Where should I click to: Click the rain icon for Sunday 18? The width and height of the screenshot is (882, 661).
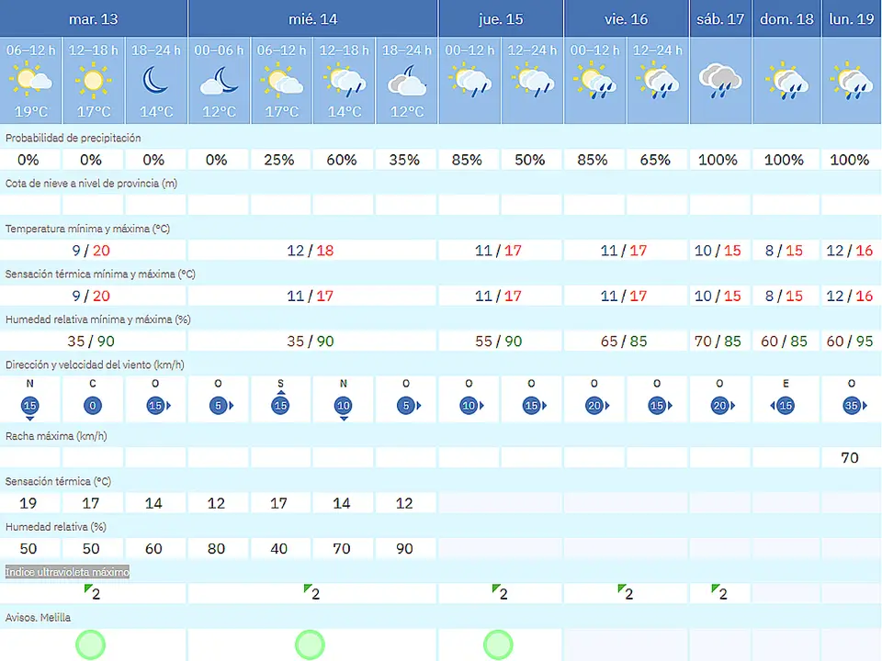(786, 83)
